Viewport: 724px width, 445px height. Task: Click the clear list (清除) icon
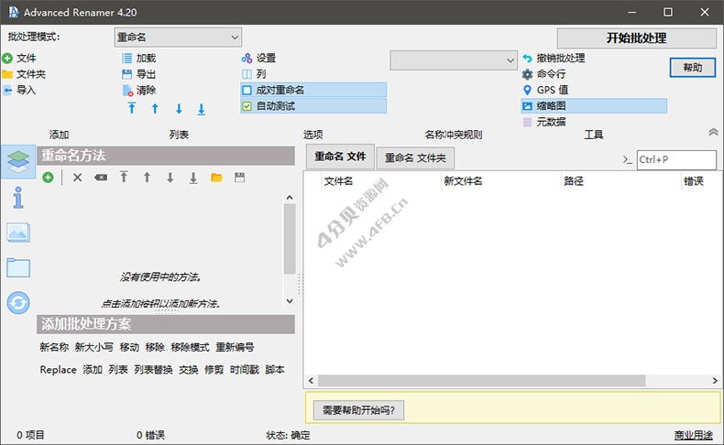point(127,91)
